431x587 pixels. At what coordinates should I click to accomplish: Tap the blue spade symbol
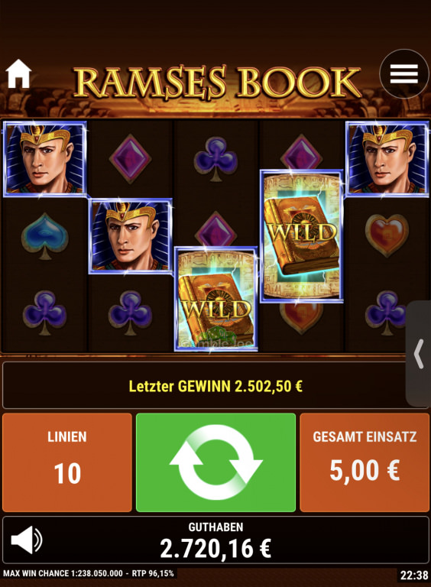45,236
